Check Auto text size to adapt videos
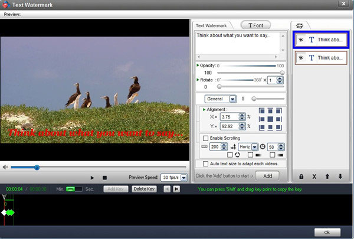This screenshot has height=239, width=354. pos(205,163)
